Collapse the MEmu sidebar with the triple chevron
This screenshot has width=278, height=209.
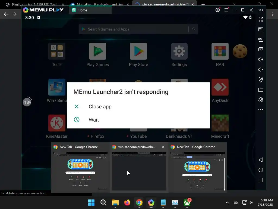pyautogui.click(x=261, y=10)
